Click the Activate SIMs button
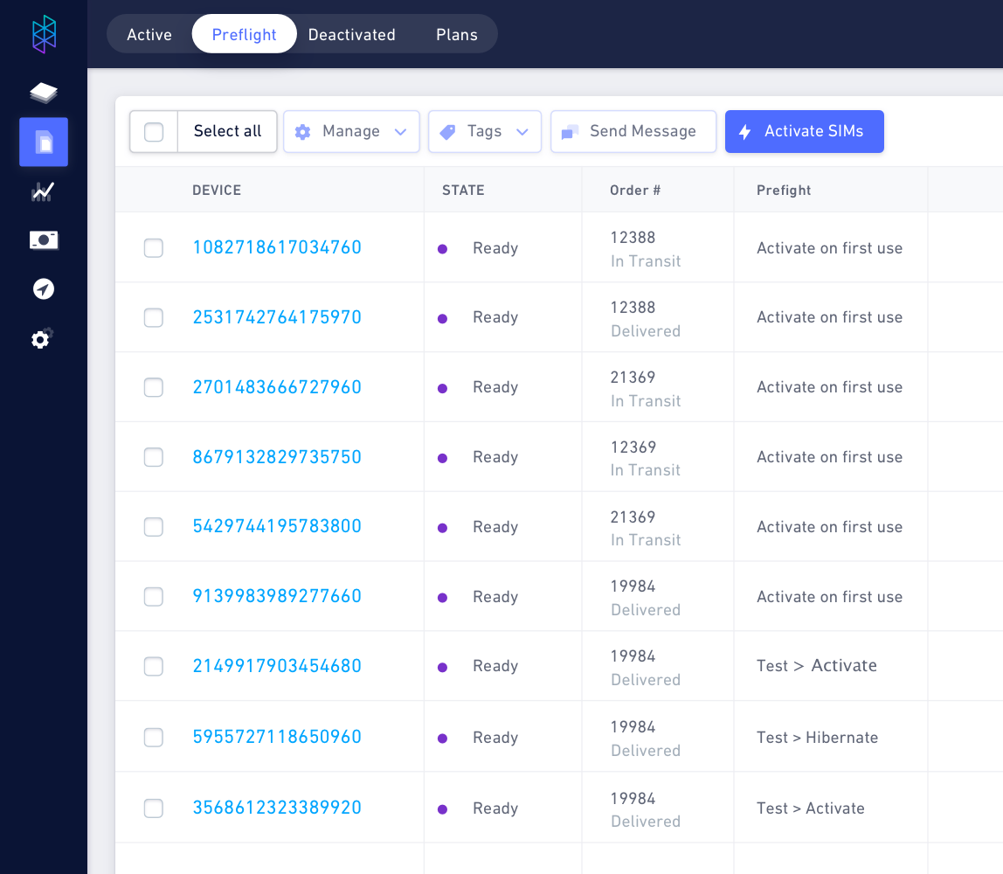Screen dimensions: 1003x874 click(804, 131)
